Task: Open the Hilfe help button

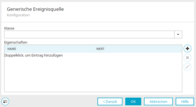Action: point(185,101)
